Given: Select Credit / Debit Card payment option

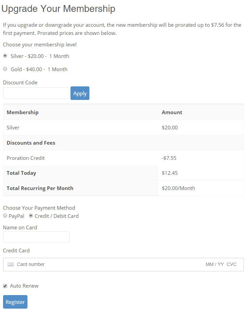Looking at the screenshot, I should click(31, 215).
